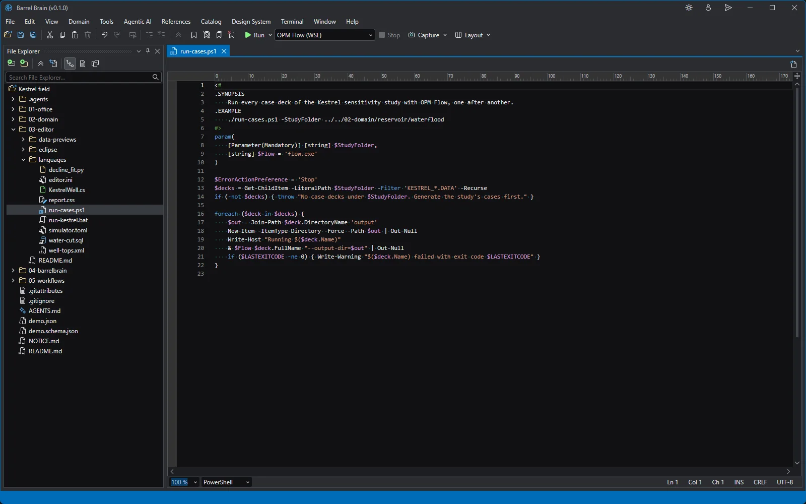Click the horizontal scrollbar right arrow
This screenshot has height=504, width=806.
point(788,471)
